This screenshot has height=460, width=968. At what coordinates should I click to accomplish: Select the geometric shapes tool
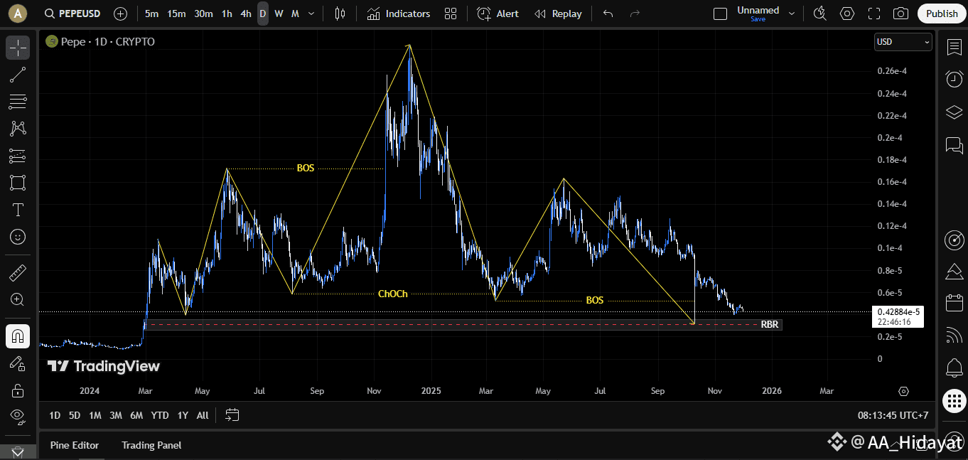(18, 183)
